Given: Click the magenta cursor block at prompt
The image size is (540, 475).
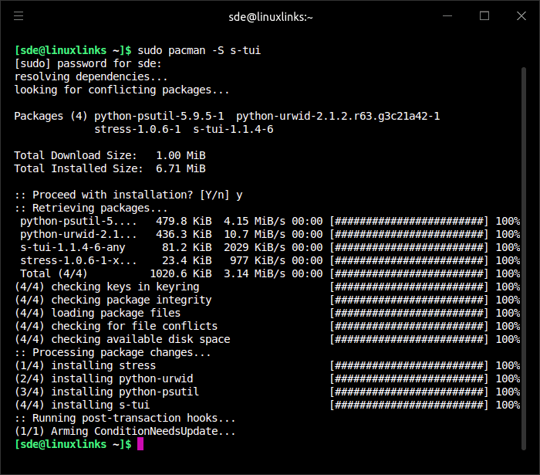Looking at the screenshot, I should coord(140,444).
